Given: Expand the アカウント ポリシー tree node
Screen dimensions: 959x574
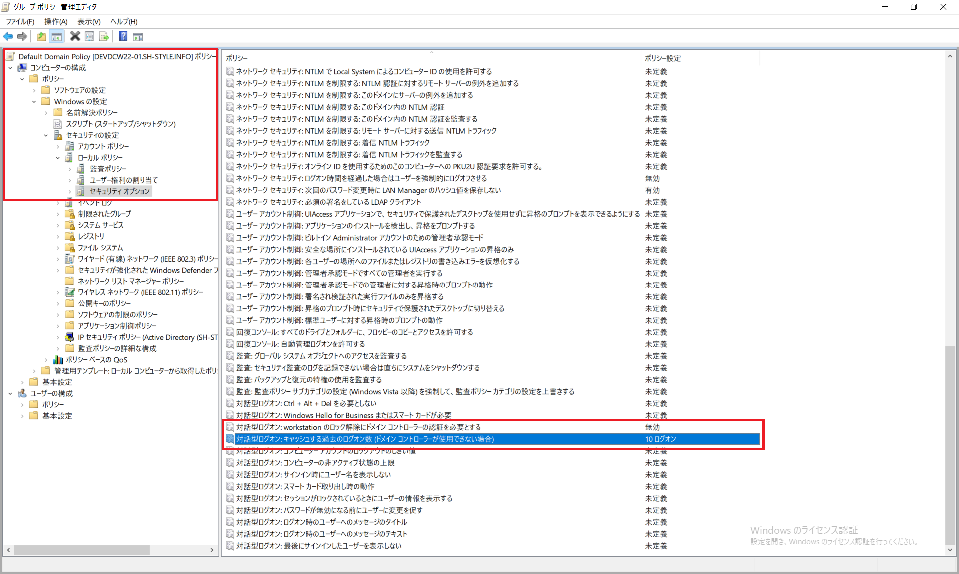Looking at the screenshot, I should [x=58, y=146].
